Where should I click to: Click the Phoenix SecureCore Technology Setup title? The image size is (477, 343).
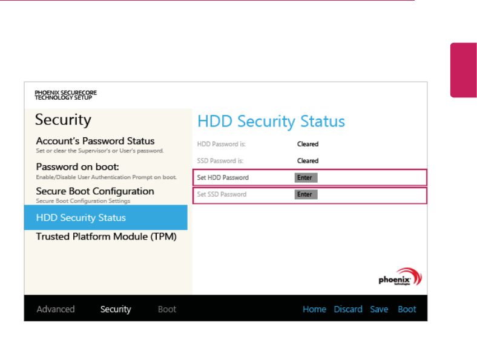[x=65, y=95]
